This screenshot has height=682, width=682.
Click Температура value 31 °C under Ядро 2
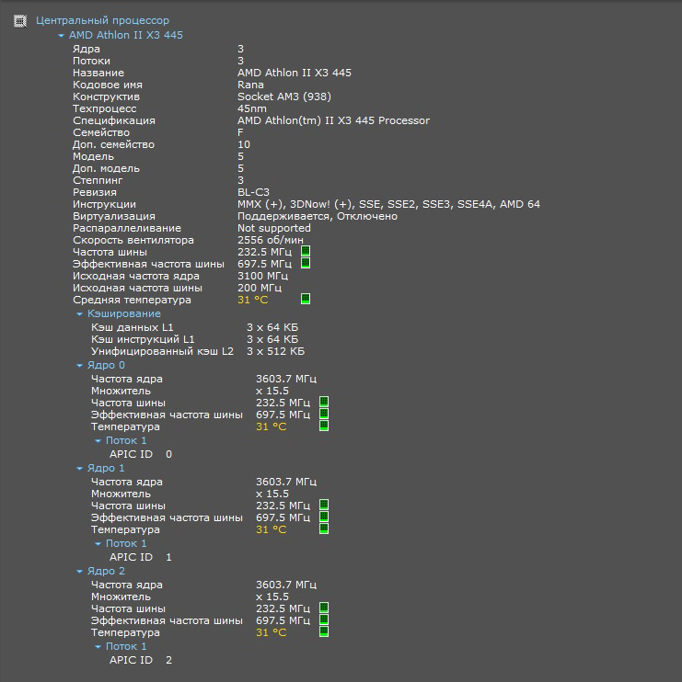[x=271, y=633]
